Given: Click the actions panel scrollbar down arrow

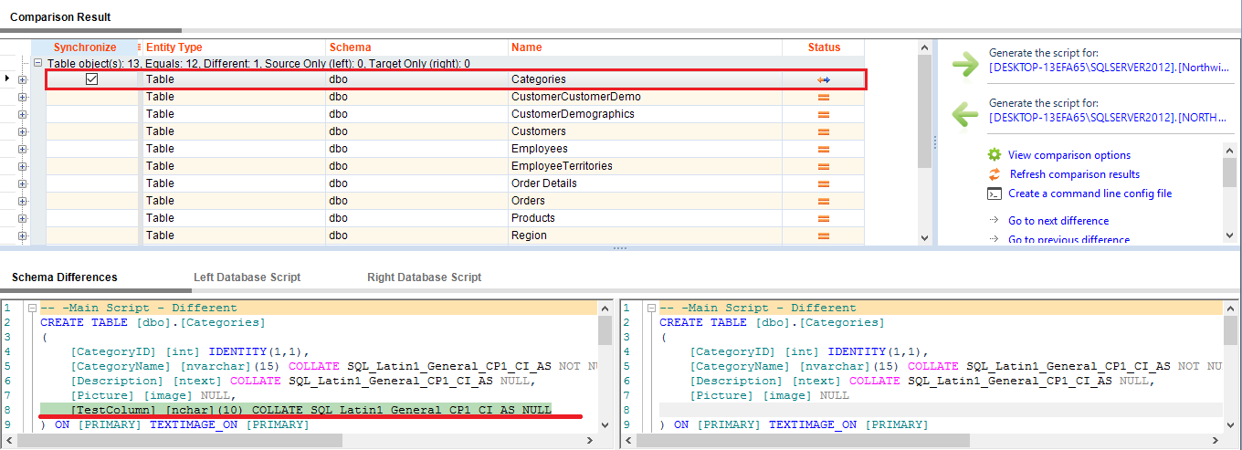Looking at the screenshot, I should [x=1229, y=235].
